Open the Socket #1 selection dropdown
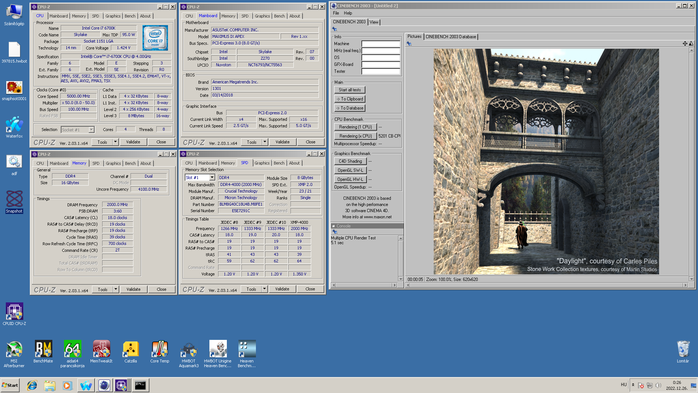This screenshot has width=698, height=393. pos(91,130)
